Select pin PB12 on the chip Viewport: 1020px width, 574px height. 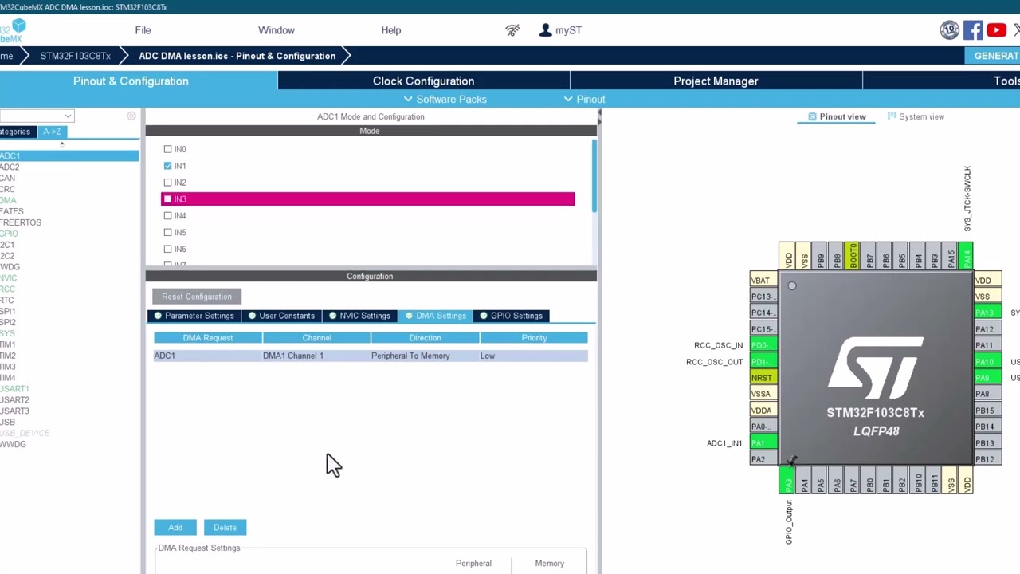pyautogui.click(x=987, y=459)
